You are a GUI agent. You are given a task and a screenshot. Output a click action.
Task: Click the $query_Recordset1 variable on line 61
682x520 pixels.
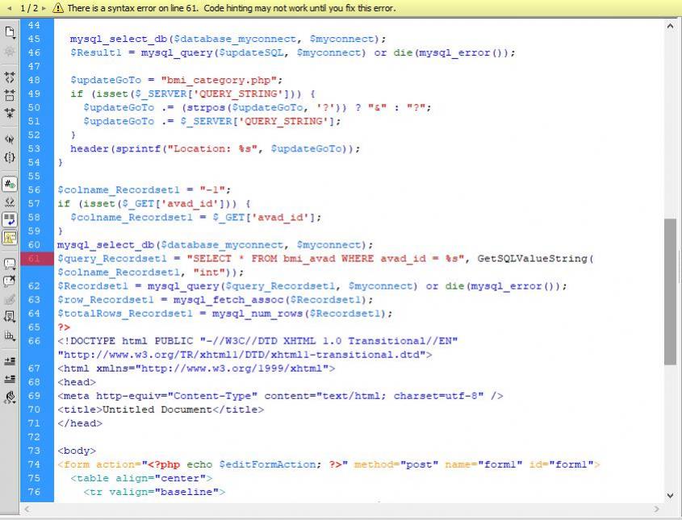point(112,259)
